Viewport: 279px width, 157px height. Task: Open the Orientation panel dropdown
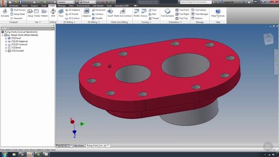(x=175, y=22)
